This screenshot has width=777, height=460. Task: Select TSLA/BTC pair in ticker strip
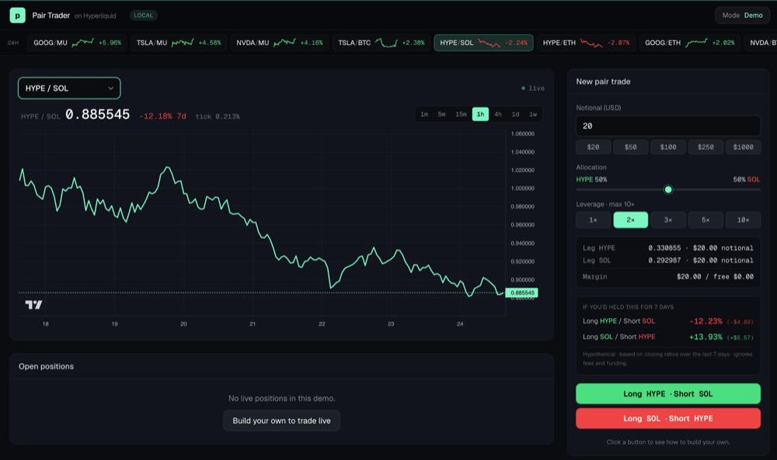tap(381, 43)
